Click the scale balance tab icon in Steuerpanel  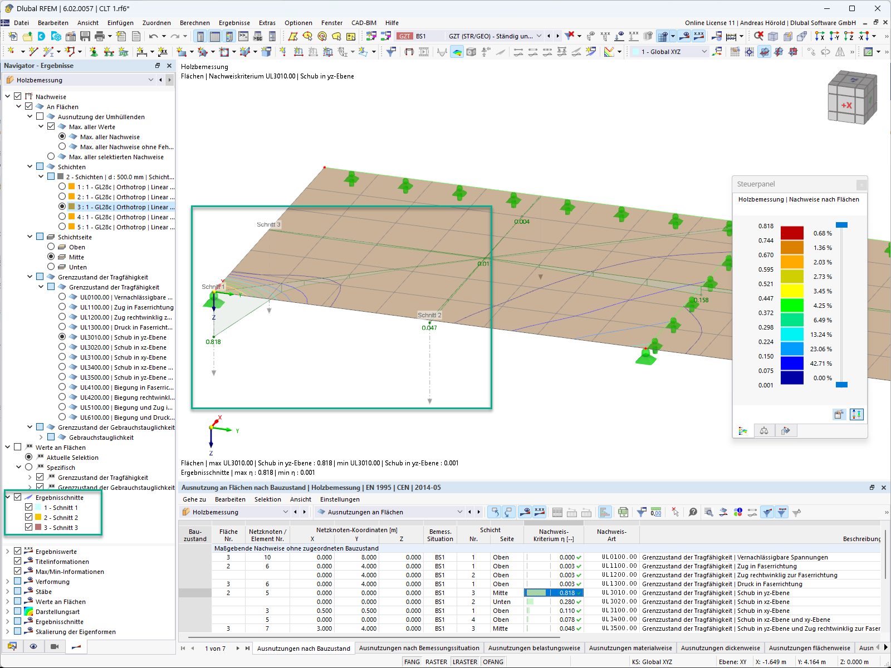[764, 431]
